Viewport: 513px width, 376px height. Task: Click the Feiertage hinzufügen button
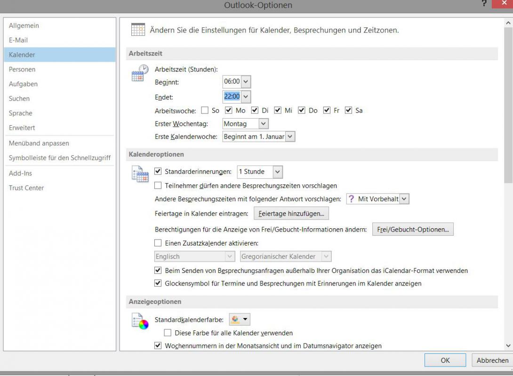click(x=291, y=213)
